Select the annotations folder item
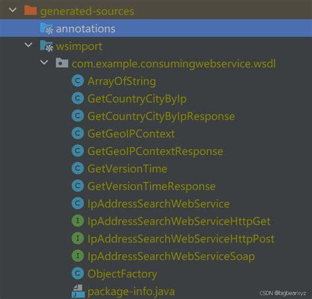The height and width of the screenshot is (299, 312). coord(156,28)
